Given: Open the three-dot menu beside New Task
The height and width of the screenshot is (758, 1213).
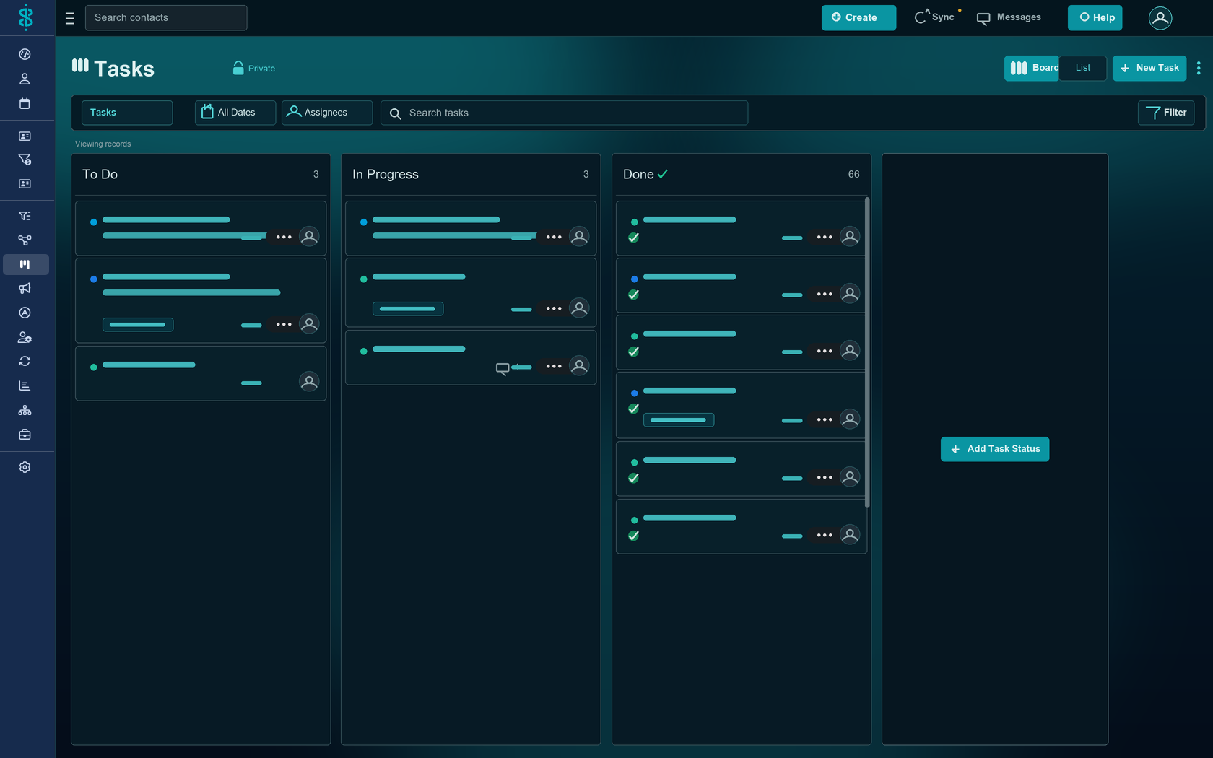Looking at the screenshot, I should tap(1199, 68).
